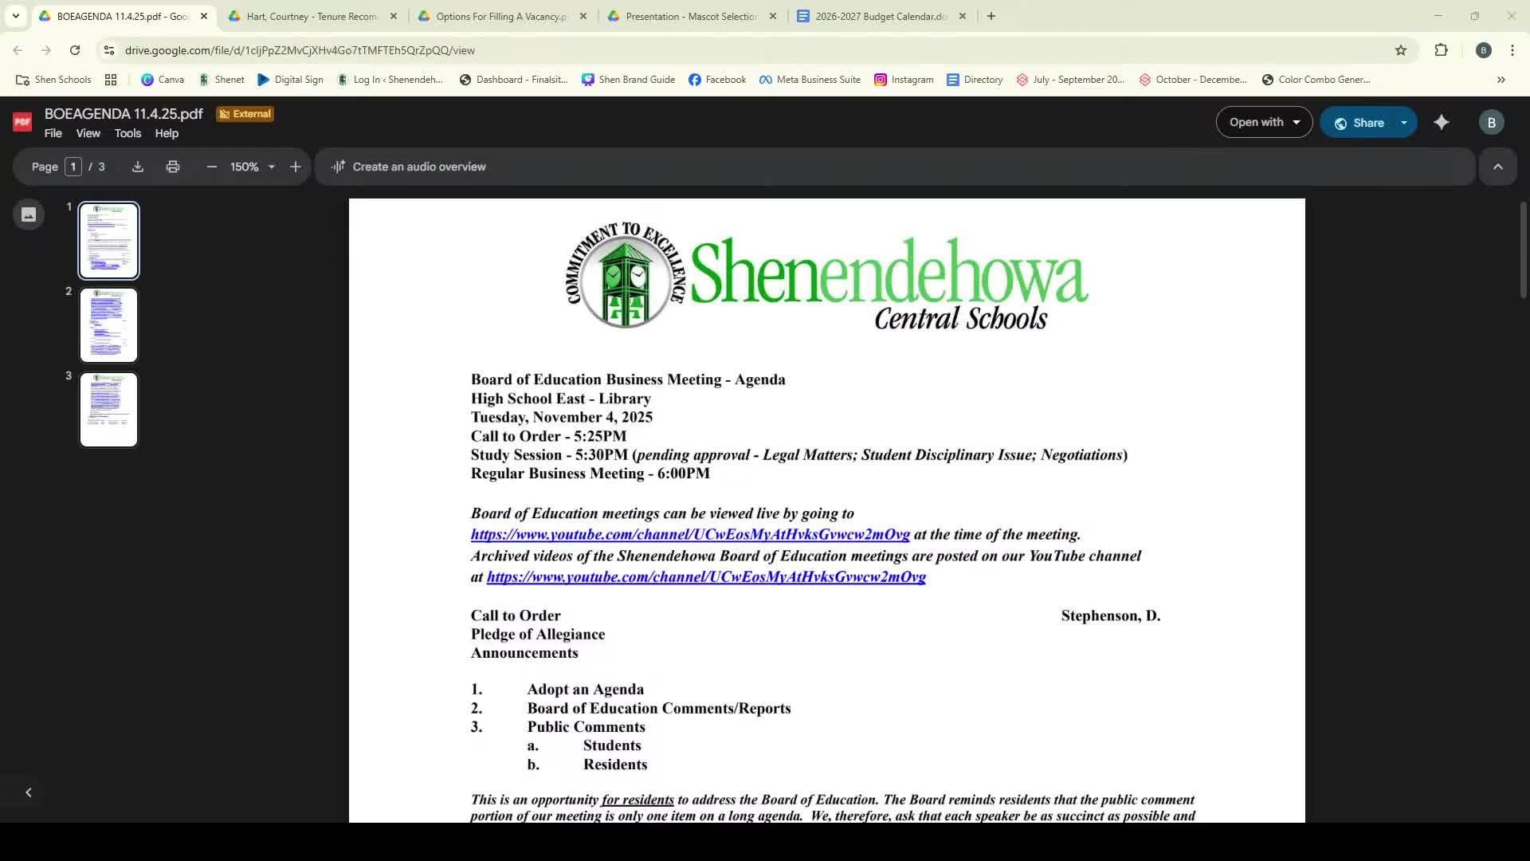
Task: Toggle the bookmark star in address bar
Action: point(1401,49)
